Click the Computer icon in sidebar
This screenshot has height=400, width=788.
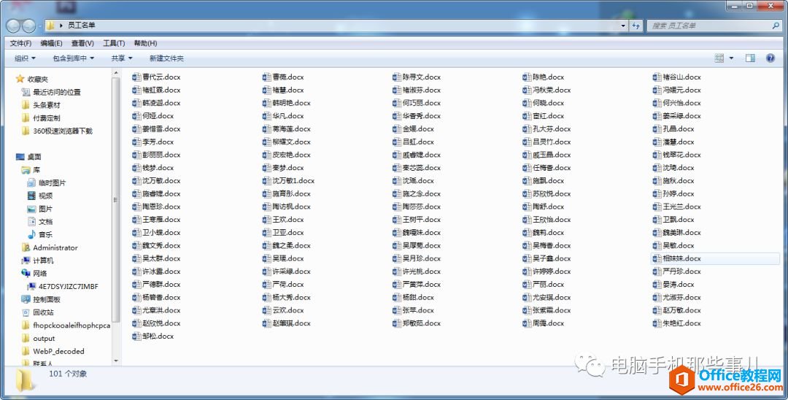[26, 261]
